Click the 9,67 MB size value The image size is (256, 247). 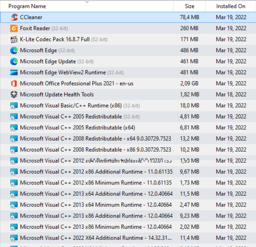tap(190, 172)
